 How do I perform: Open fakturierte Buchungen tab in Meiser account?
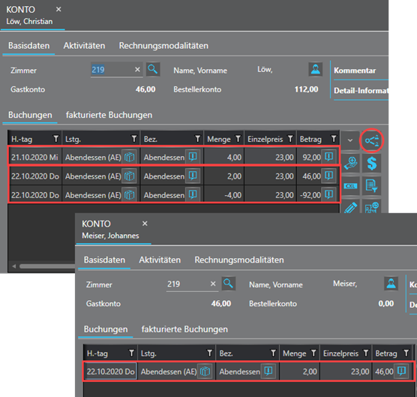(x=184, y=329)
